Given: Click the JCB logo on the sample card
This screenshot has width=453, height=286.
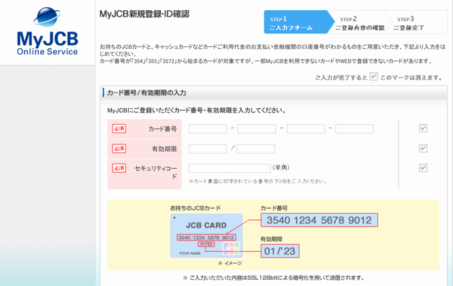Looking at the screenshot, I should 231,247.
